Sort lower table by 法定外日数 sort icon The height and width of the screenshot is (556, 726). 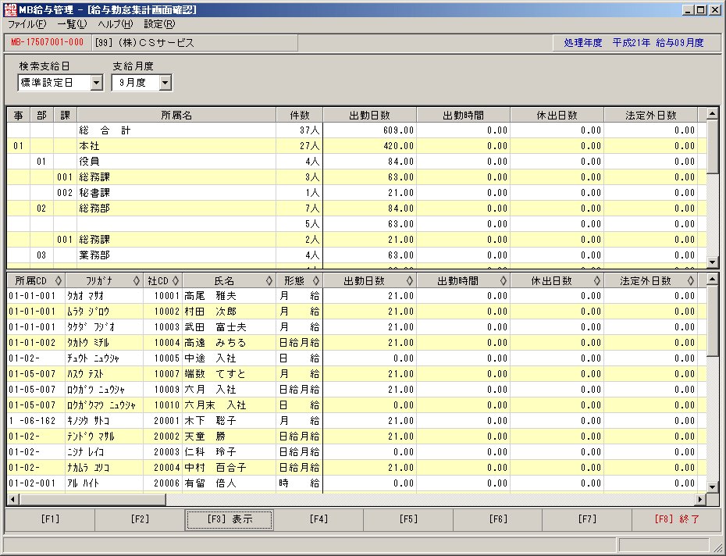tap(690, 281)
